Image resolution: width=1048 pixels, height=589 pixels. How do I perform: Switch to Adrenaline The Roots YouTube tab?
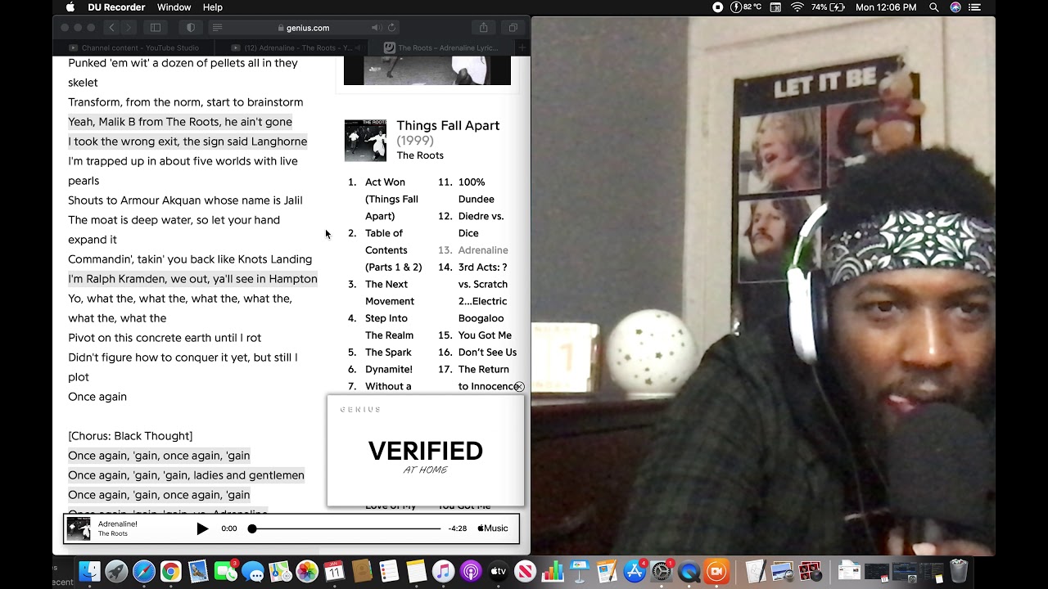pyautogui.click(x=292, y=47)
